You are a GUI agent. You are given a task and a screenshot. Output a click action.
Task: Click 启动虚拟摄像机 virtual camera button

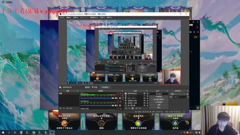point(159,99)
